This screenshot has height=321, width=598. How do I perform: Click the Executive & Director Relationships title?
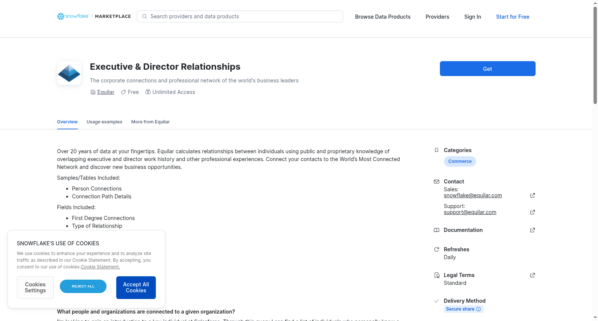[x=165, y=67]
